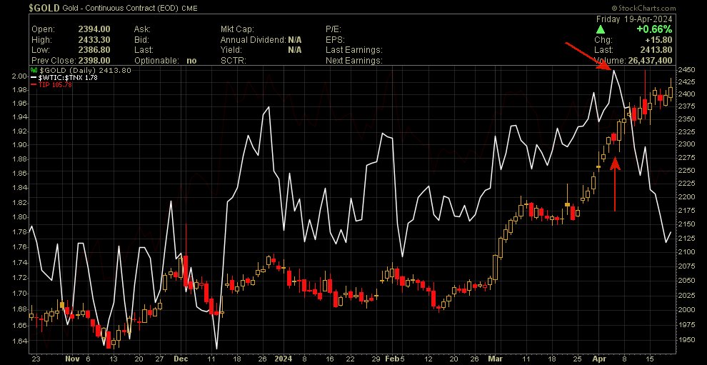Select the Open value 2394.00
The width and height of the screenshot is (707, 365).
94,29
